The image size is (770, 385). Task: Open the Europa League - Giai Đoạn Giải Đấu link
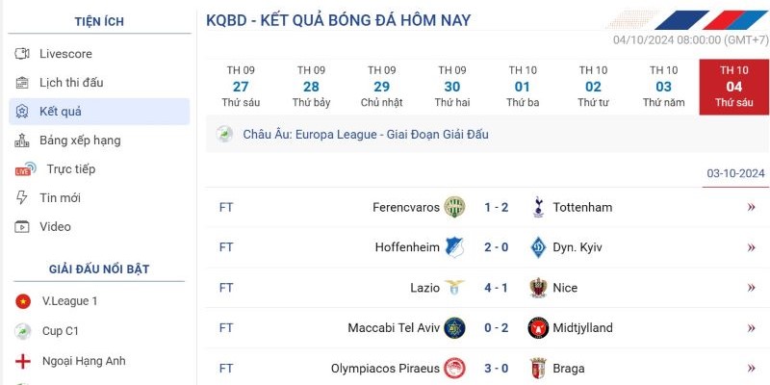[x=366, y=135]
